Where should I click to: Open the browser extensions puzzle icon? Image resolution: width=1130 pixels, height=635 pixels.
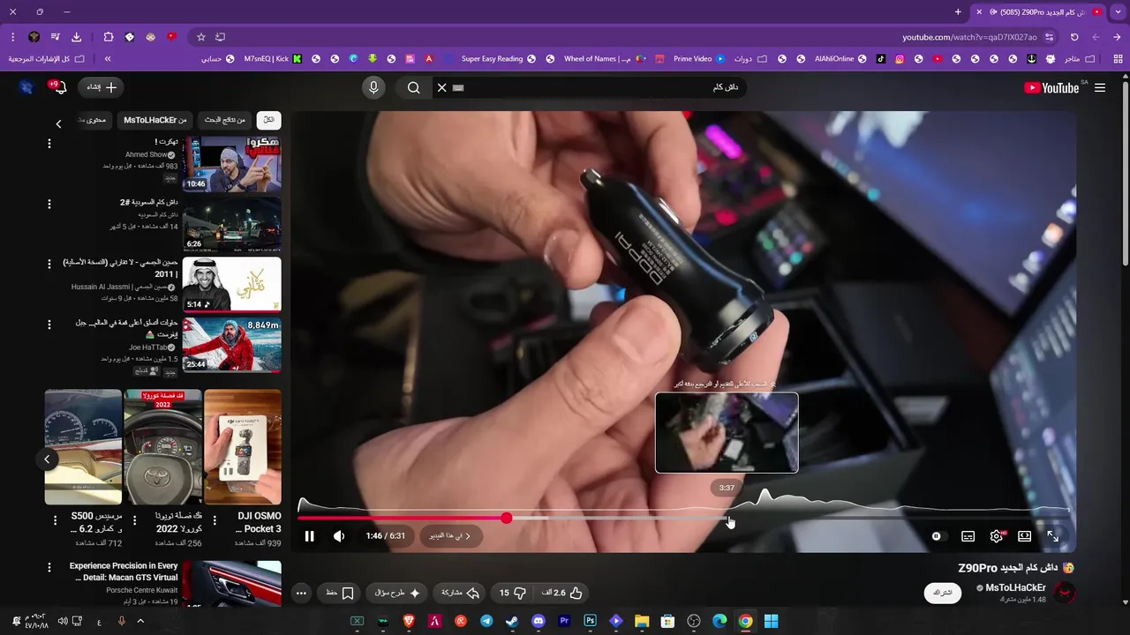click(x=108, y=37)
